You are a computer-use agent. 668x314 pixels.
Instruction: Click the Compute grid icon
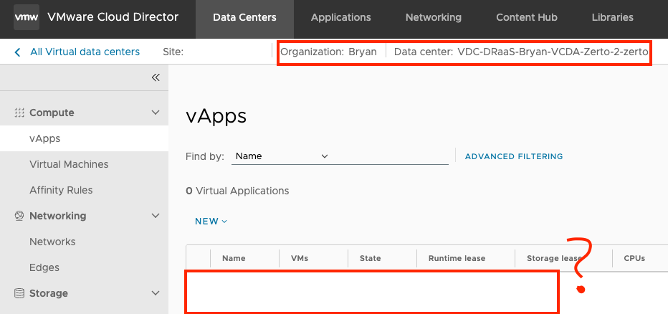click(x=19, y=113)
